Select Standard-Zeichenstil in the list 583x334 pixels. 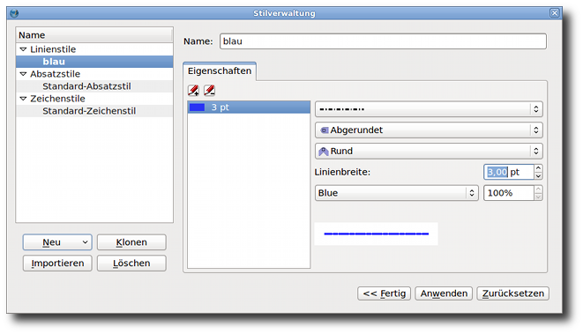[94, 111]
